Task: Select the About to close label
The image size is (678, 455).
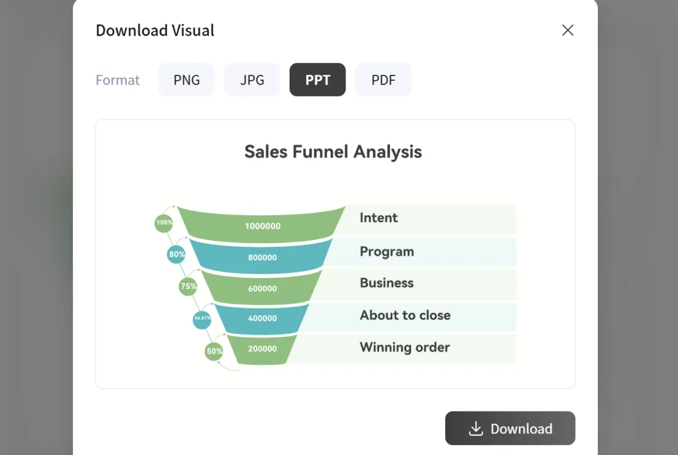Action: [x=405, y=315]
